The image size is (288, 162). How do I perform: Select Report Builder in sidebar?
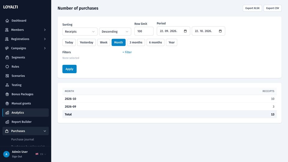pos(25,122)
